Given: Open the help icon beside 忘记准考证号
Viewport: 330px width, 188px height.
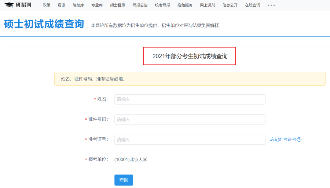Looking at the screenshot, I should (300, 139).
